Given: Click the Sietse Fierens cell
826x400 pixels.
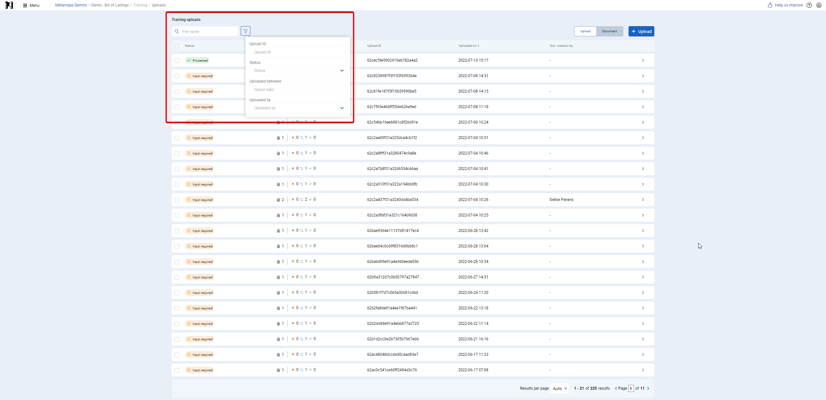Looking at the screenshot, I should 561,200.
